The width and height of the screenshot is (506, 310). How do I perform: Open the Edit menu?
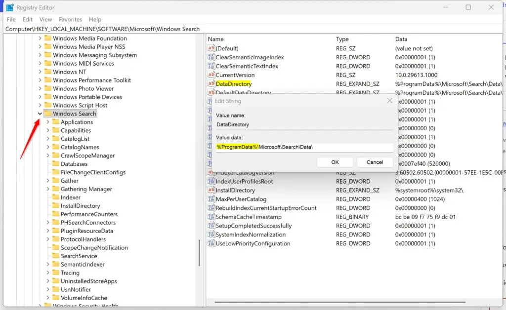[x=28, y=19]
